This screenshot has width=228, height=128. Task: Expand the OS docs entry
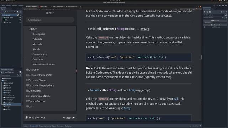pyautogui.click(x=27, y=107)
